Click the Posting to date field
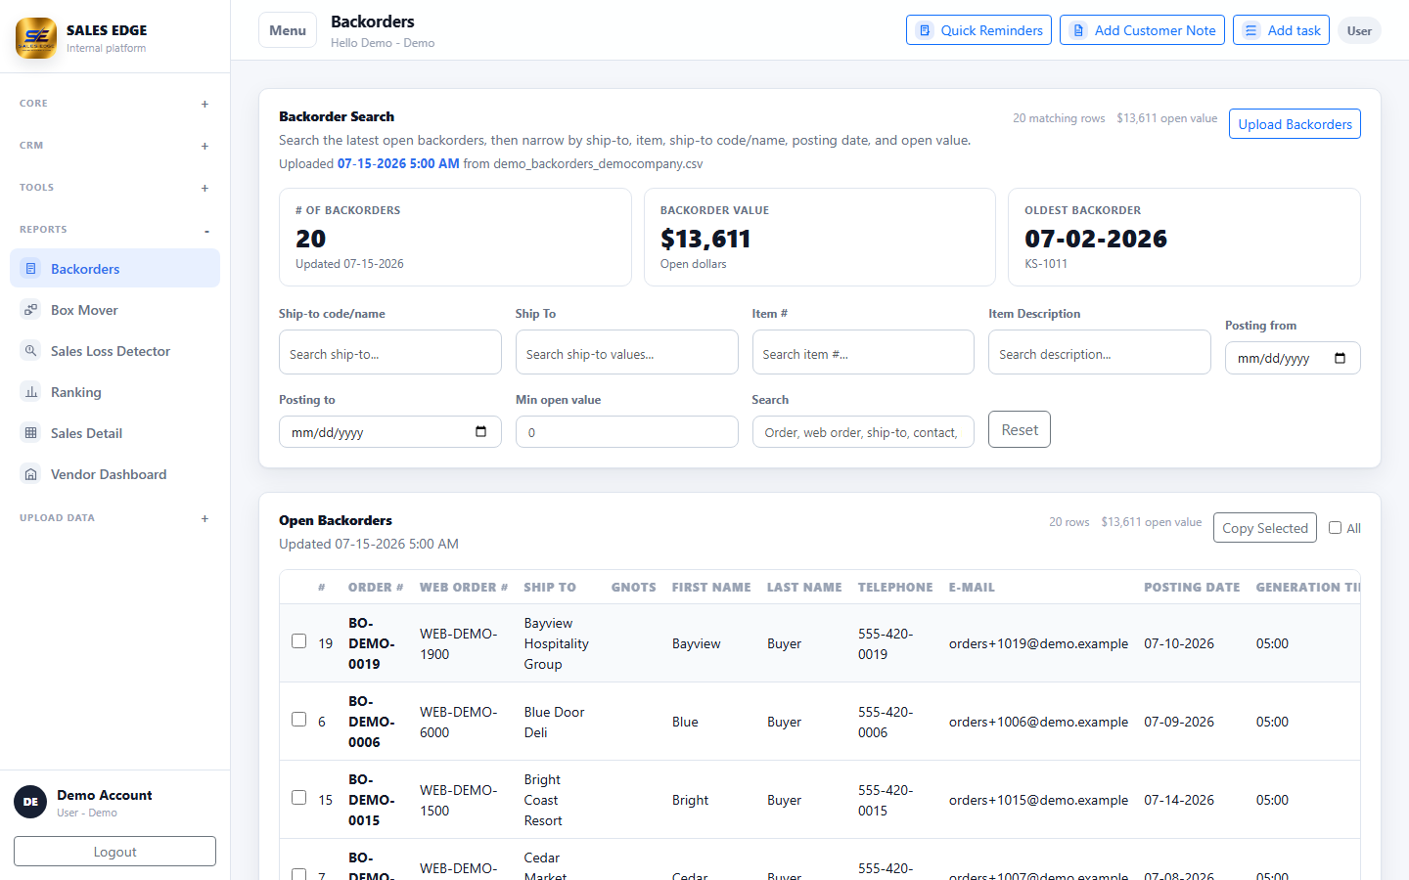Image resolution: width=1409 pixels, height=880 pixels. tap(389, 431)
